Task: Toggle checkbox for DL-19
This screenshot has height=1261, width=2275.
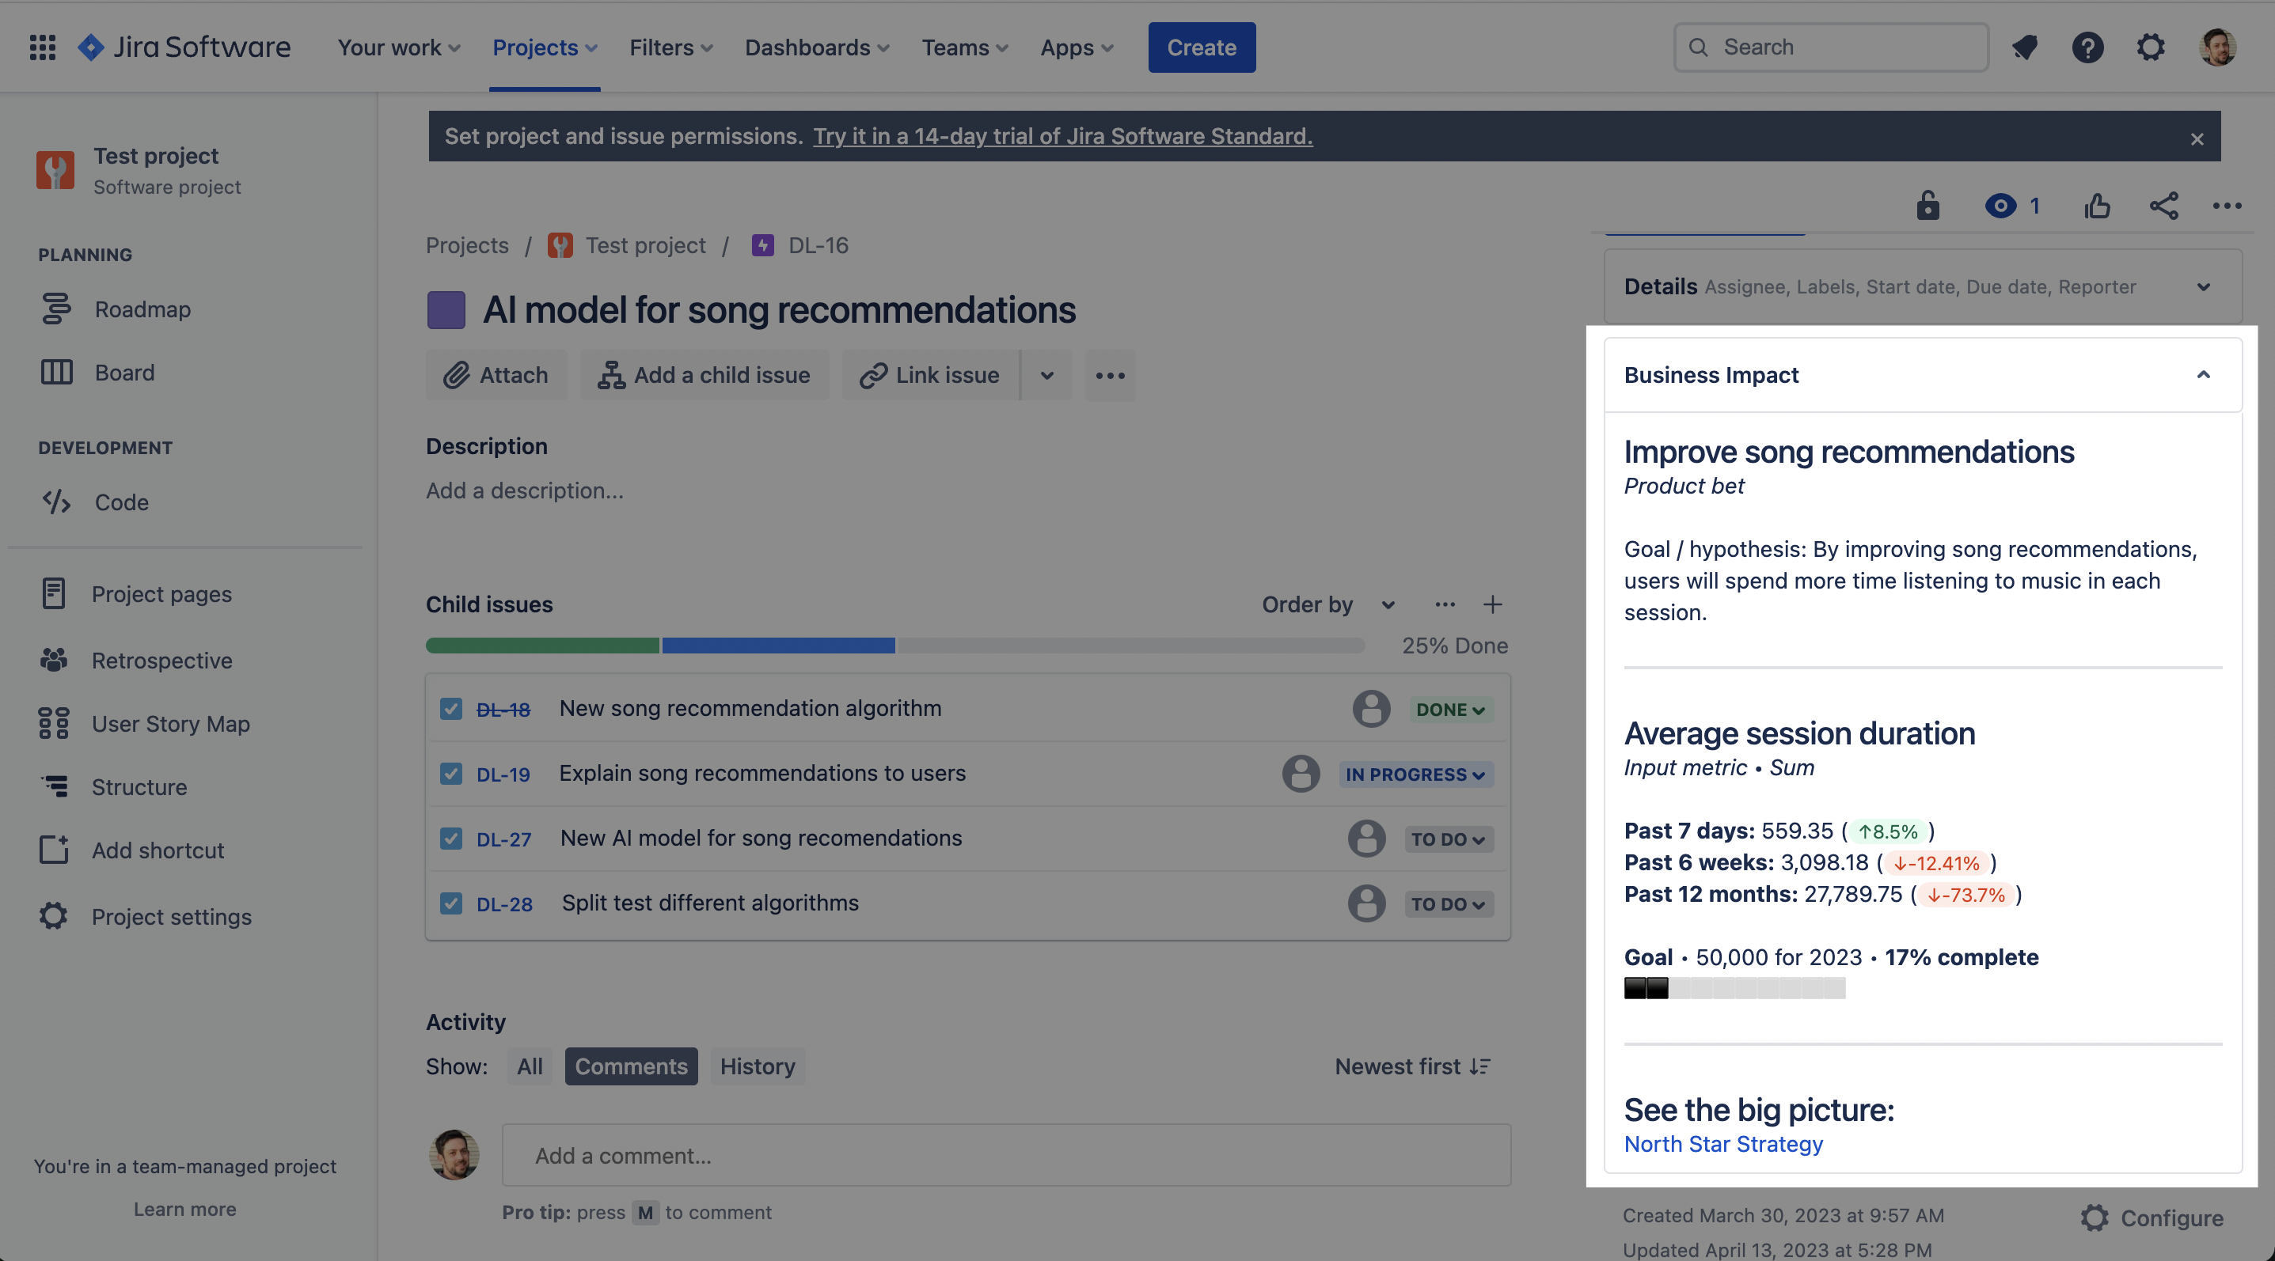Action: pos(451,774)
